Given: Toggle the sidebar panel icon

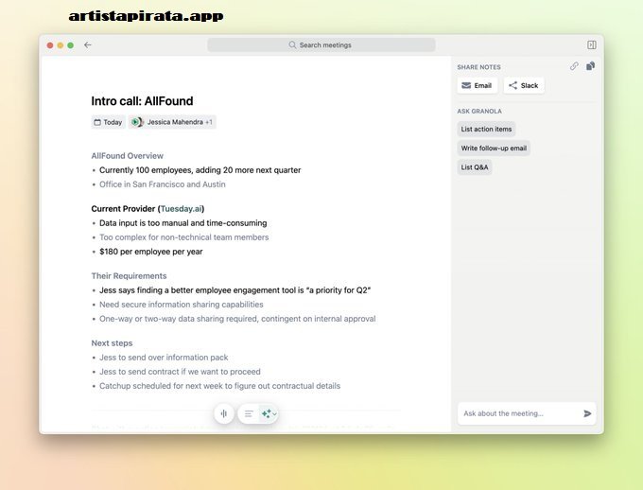Looking at the screenshot, I should click(591, 44).
